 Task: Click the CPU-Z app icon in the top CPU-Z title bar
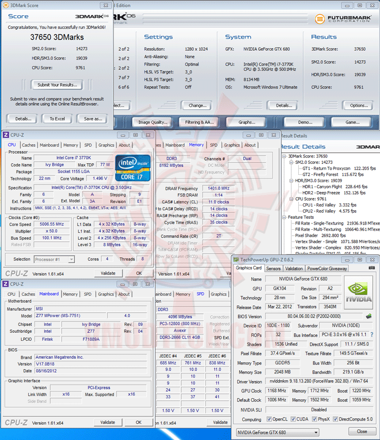[x=6, y=135]
